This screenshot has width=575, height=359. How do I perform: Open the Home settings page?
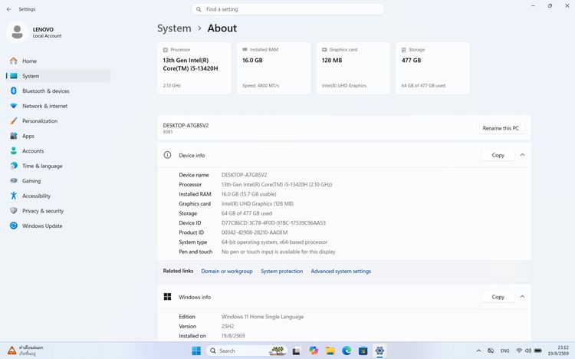pos(59,61)
